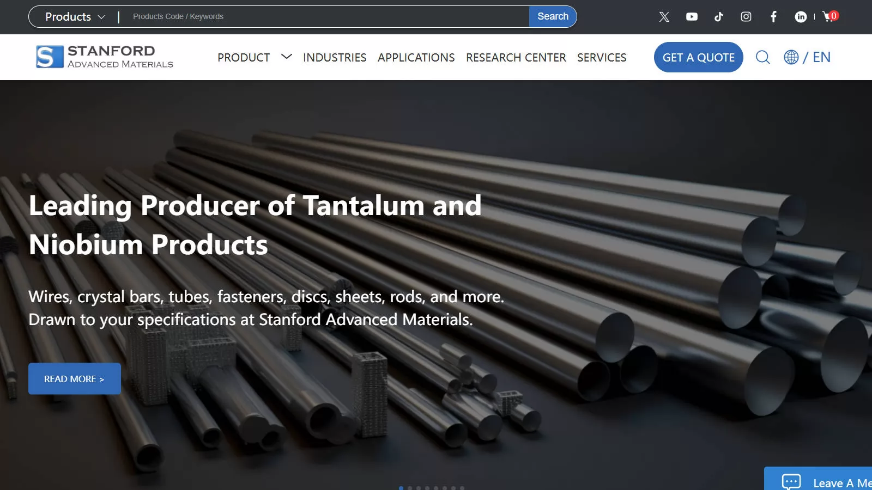
Task: Click the GET A QUOTE button
Action: click(x=699, y=57)
